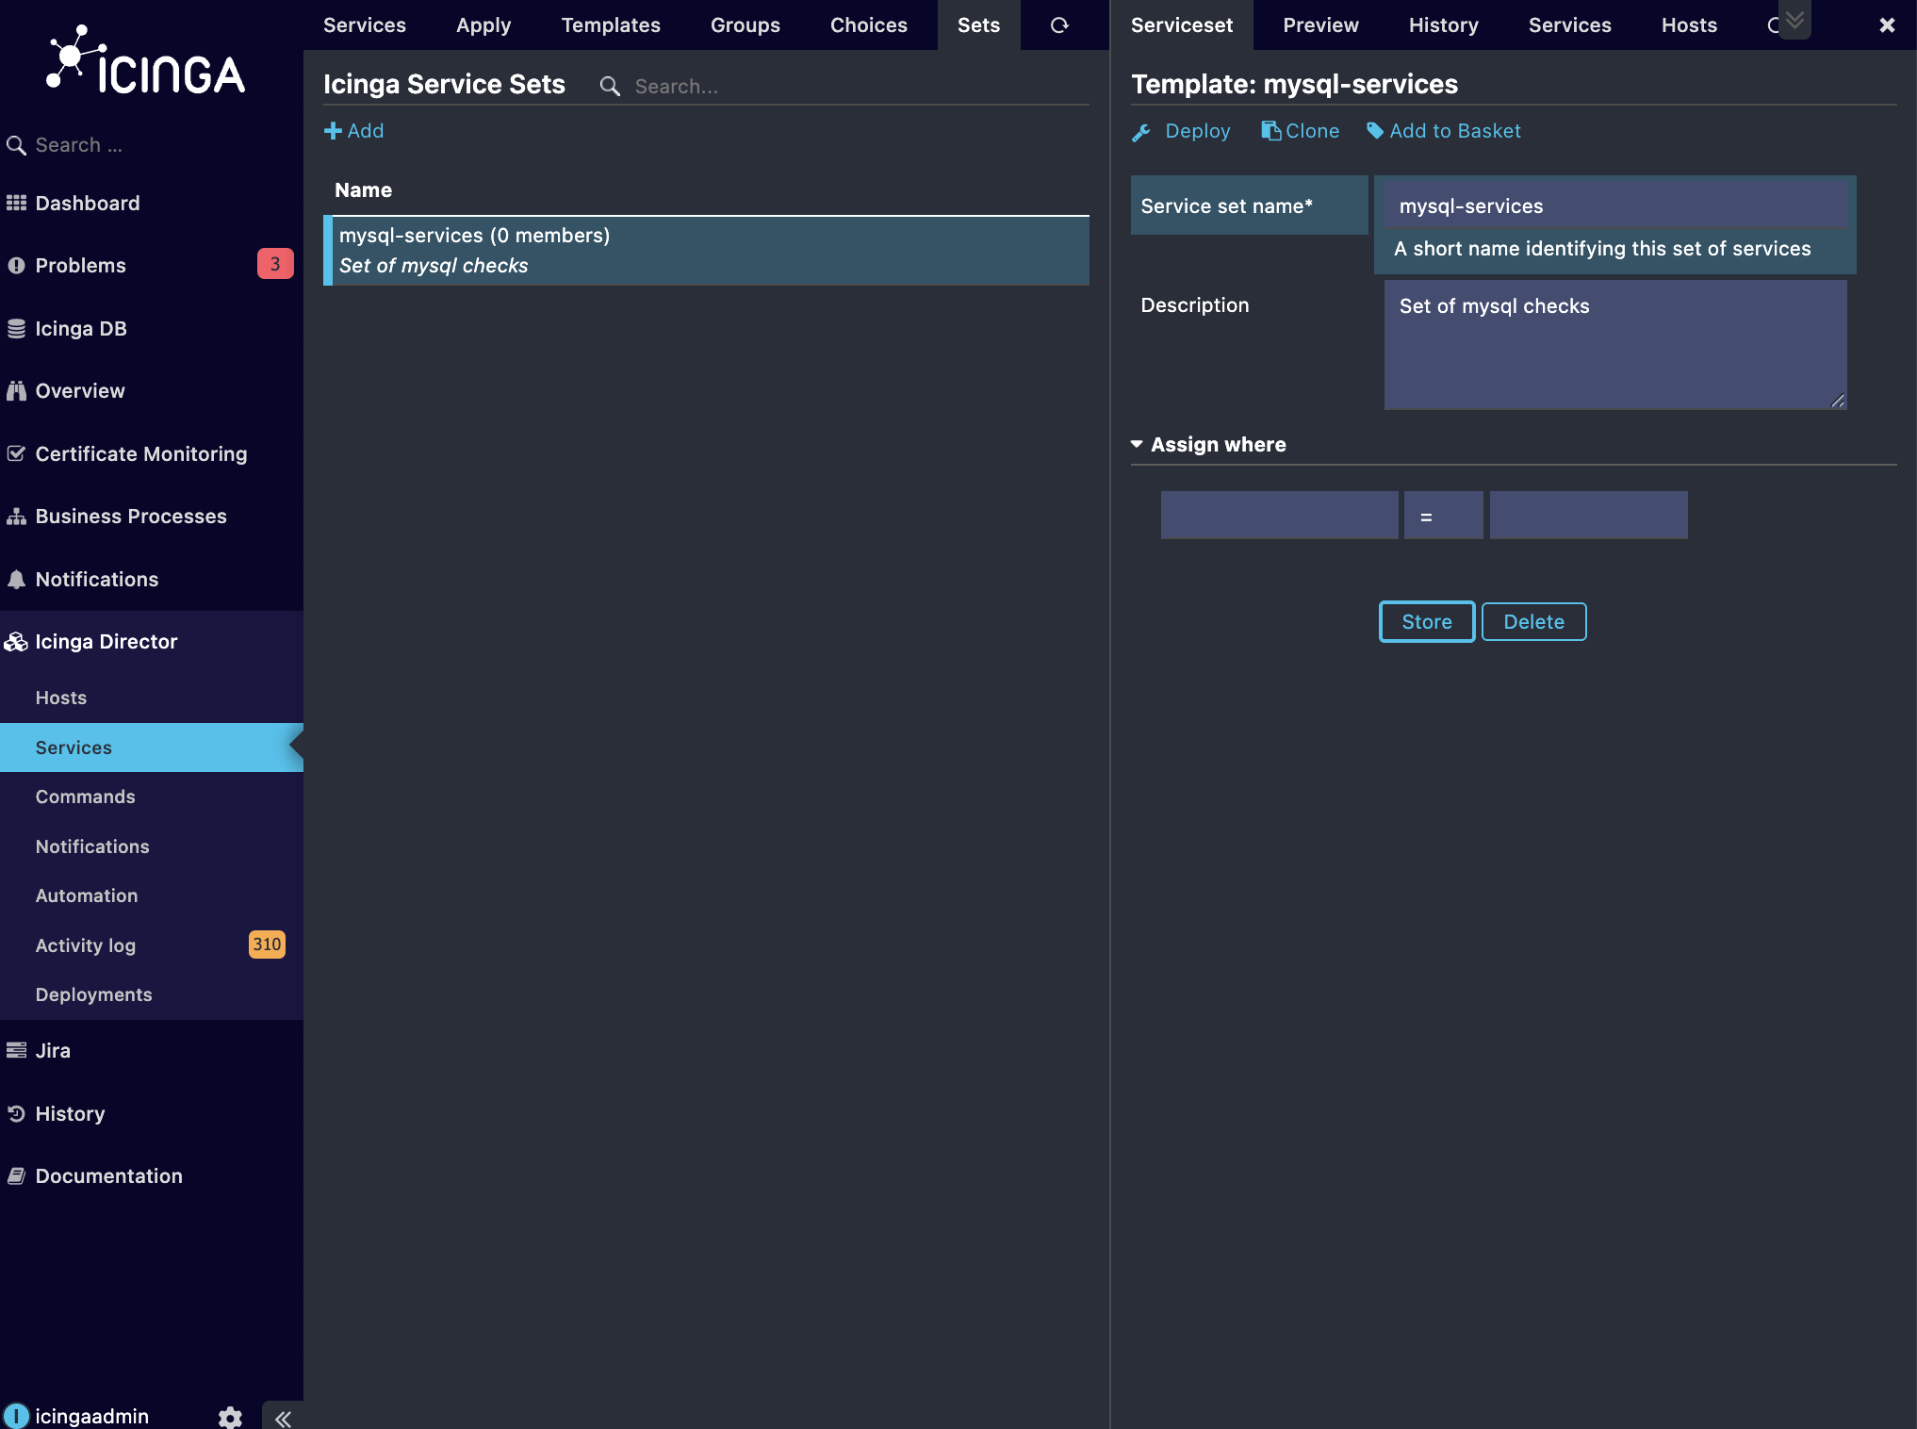Click the sidebar search magnifier icon
This screenshot has height=1429, width=1917.
[16, 145]
